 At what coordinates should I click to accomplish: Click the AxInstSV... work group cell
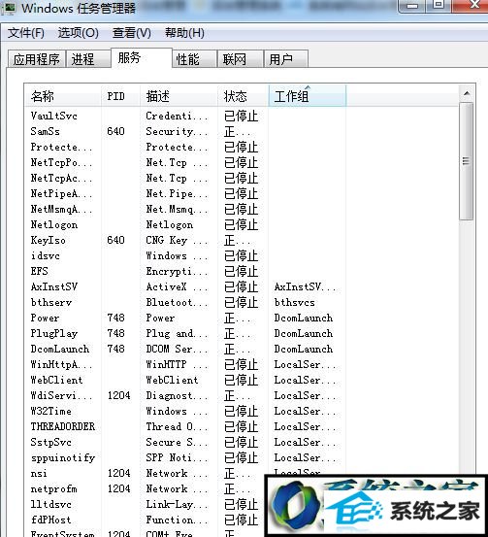click(305, 287)
